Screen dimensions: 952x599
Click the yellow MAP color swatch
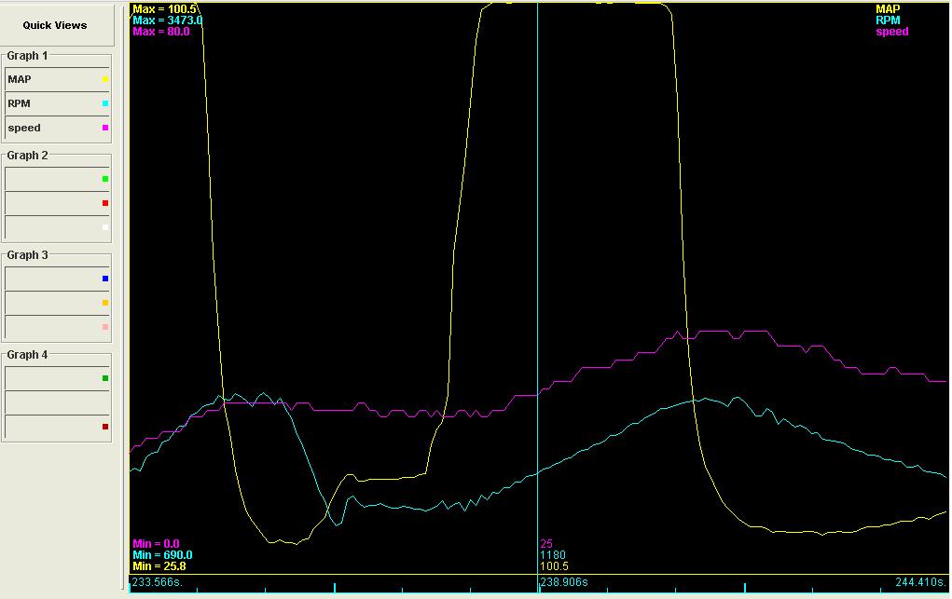pyautogui.click(x=105, y=79)
